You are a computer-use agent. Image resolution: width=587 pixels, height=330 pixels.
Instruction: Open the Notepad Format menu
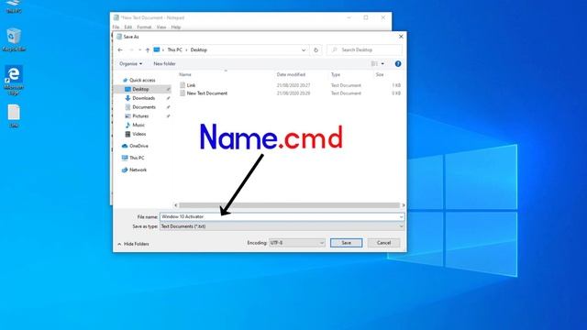144,27
